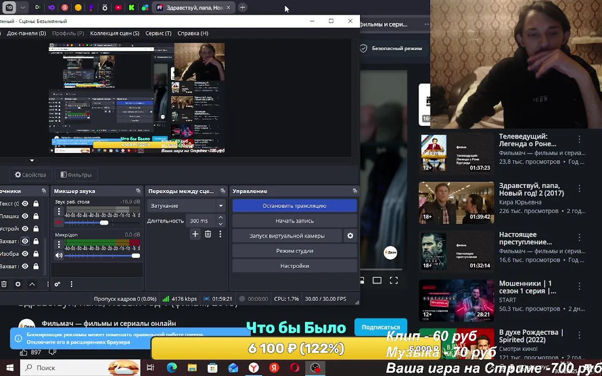Screen dimensions: 602x376
Task: Delete selected source with trash icon
Action: click(4, 284)
